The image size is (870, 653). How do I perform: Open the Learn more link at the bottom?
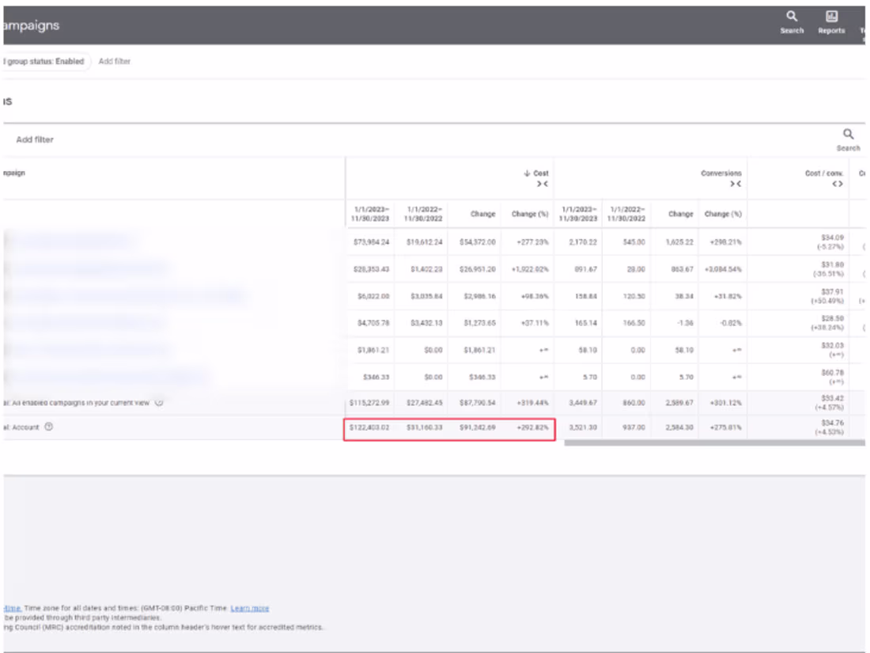pyautogui.click(x=252, y=608)
